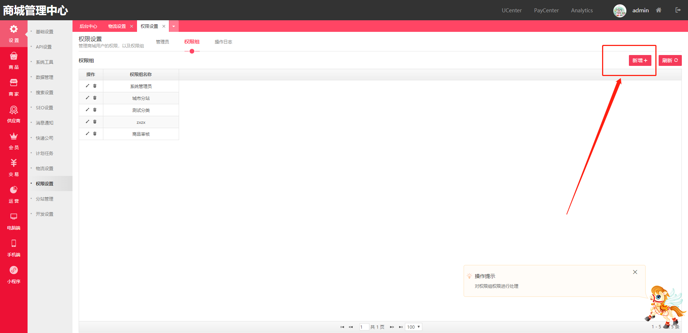Click the admin username
688x333 pixels.
click(x=641, y=10)
